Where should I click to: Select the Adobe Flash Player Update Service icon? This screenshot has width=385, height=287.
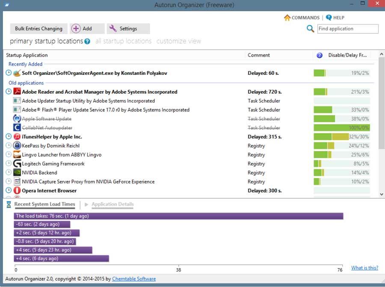[x=17, y=109]
